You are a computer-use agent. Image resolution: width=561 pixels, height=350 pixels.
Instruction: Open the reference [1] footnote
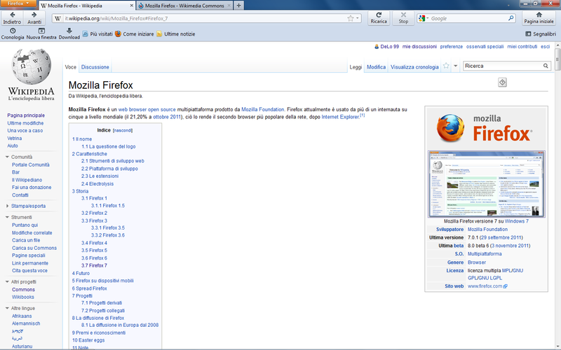point(362,115)
